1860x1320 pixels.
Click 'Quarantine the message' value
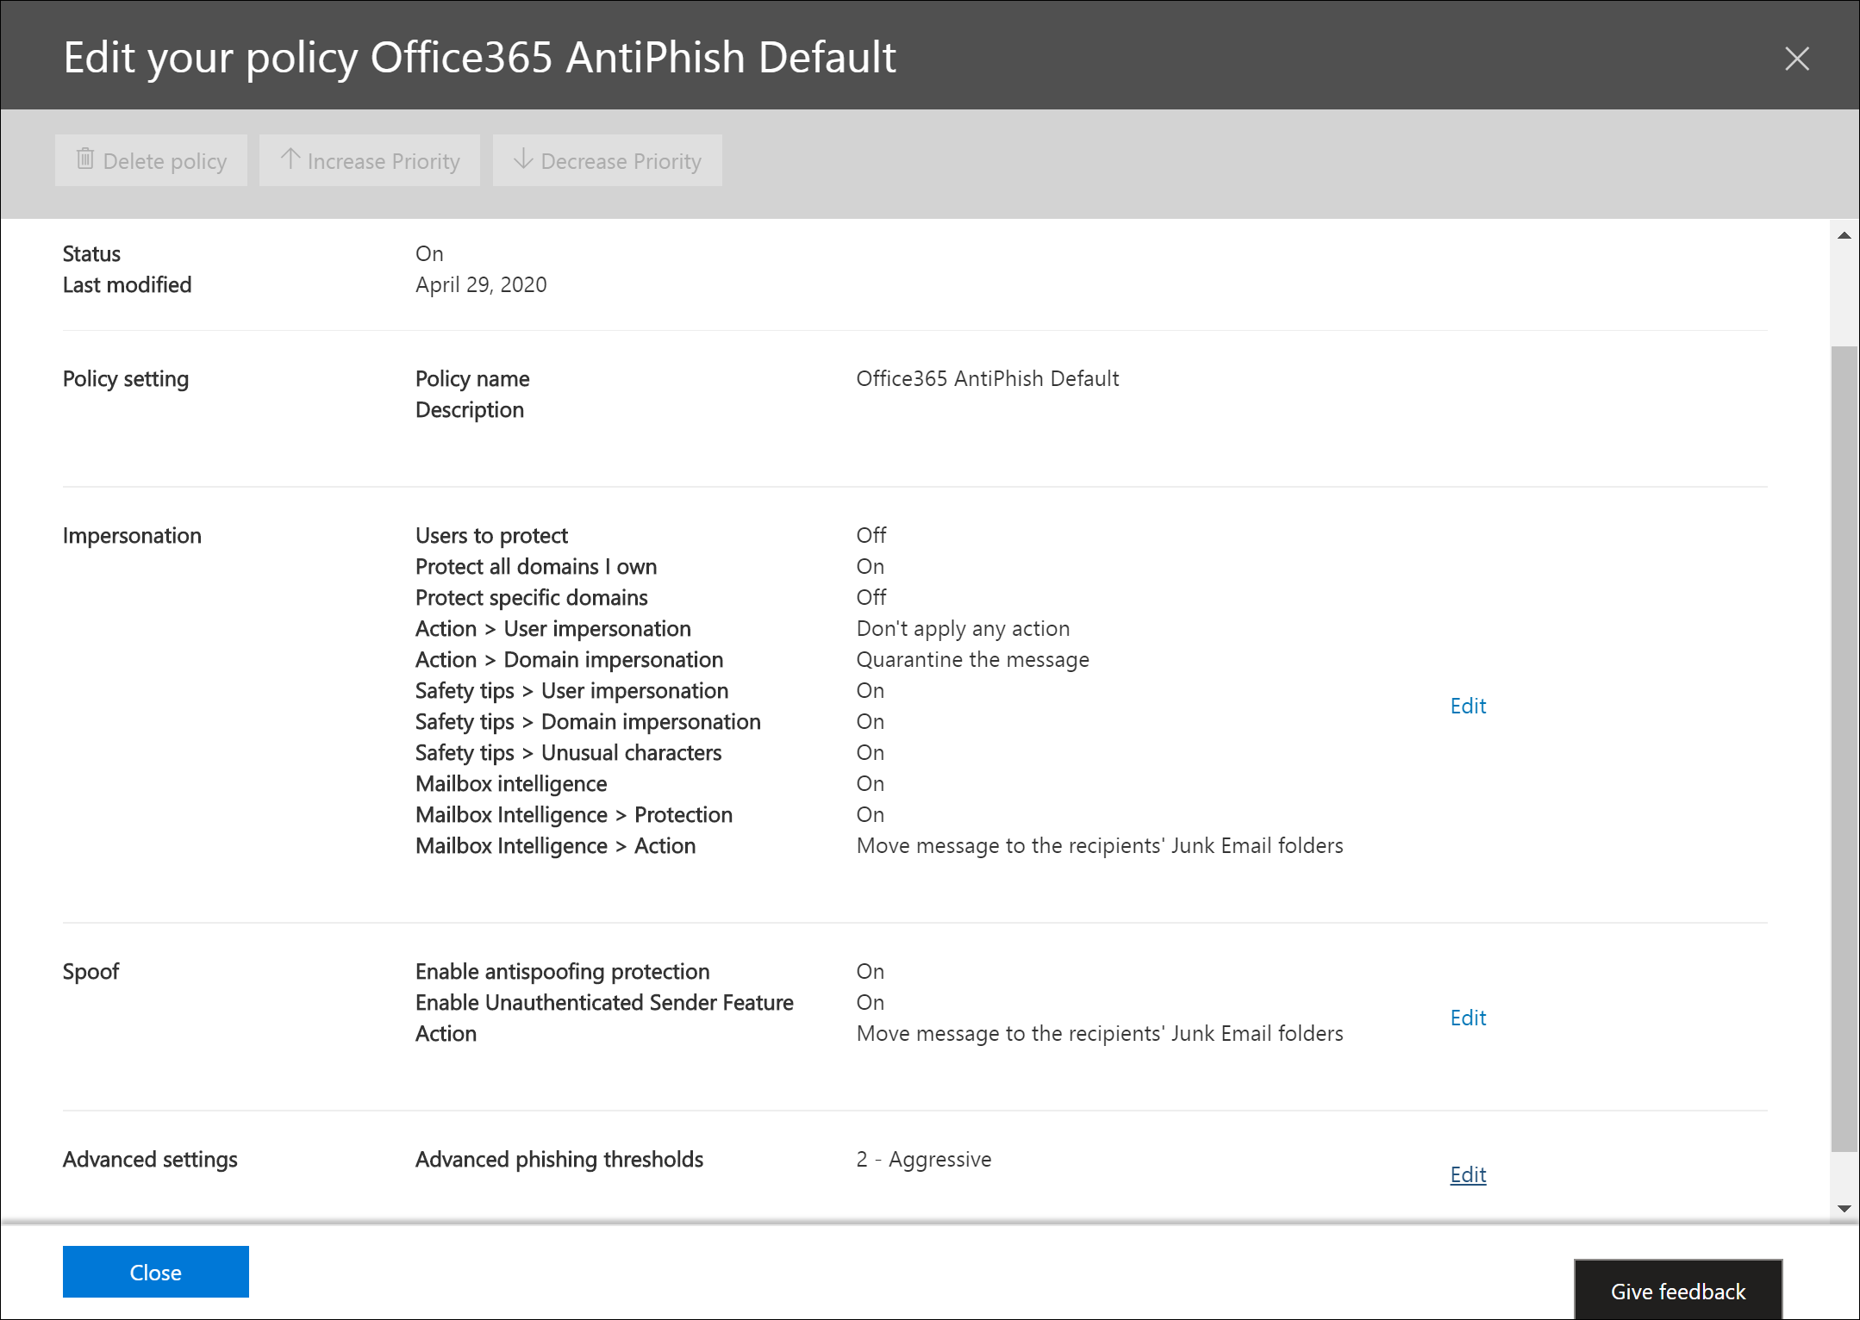(972, 660)
